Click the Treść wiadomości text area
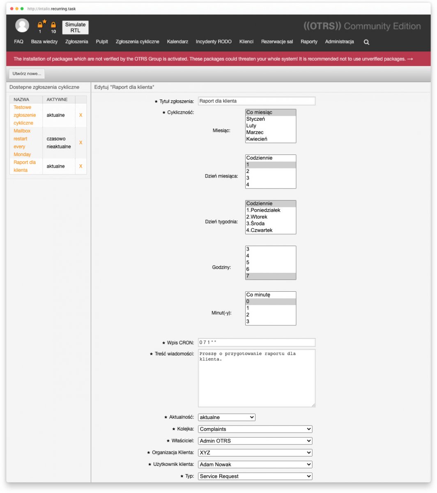This screenshot has width=437, height=493. pos(257,378)
